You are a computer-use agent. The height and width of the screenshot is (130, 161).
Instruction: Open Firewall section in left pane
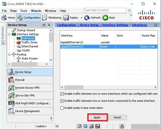(x=30, y=80)
